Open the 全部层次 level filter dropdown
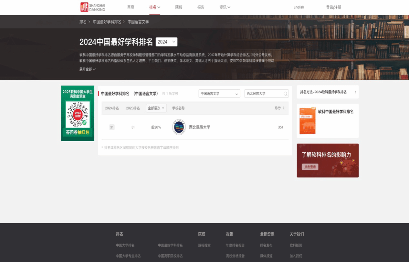409x262 pixels. click(x=156, y=108)
